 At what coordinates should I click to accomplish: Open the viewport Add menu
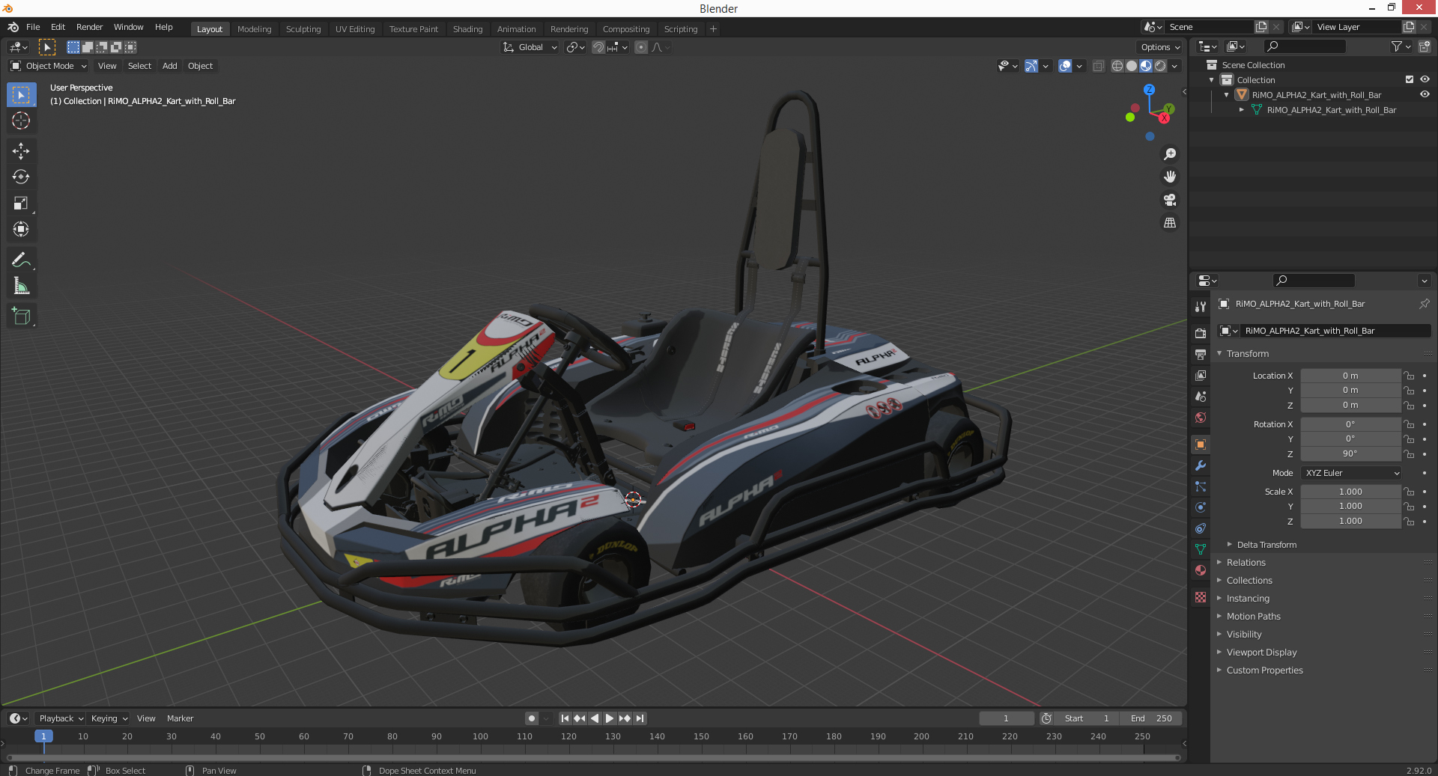point(170,66)
